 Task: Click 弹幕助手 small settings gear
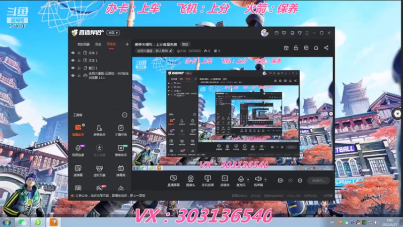83,125
